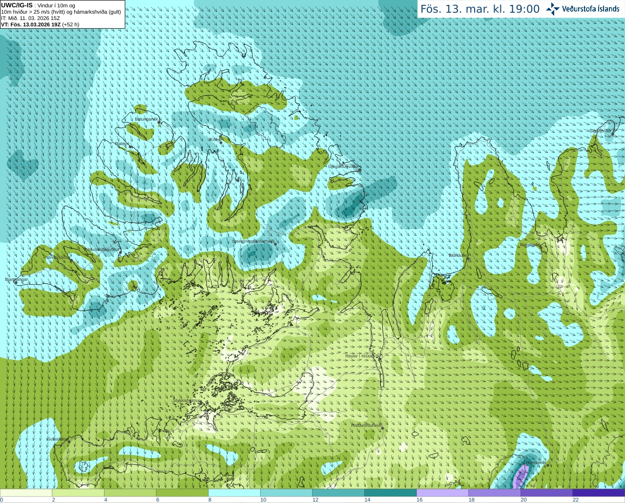Screen dimensions: 625x503
Task: Click the 'Stykkishólmur' place label
Action: (x=187, y=400)
